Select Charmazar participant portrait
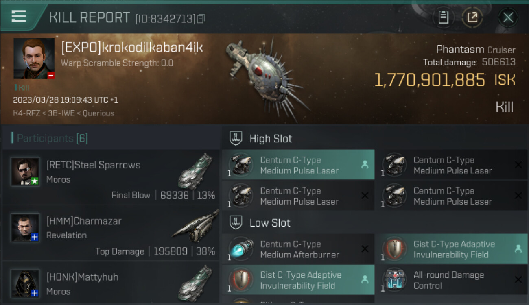The width and height of the screenshot is (529, 305). [25, 227]
